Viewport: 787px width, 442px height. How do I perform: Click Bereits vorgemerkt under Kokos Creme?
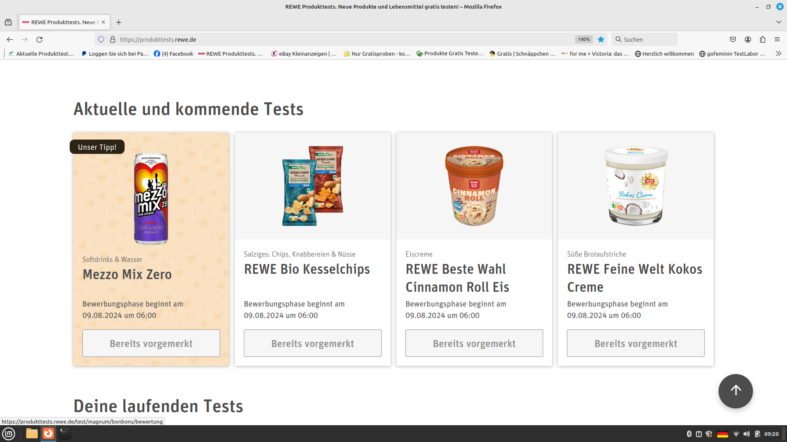coord(636,343)
